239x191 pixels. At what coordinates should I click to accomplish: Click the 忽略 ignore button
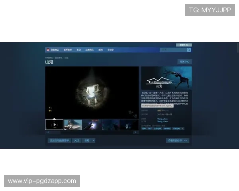tap(87, 140)
